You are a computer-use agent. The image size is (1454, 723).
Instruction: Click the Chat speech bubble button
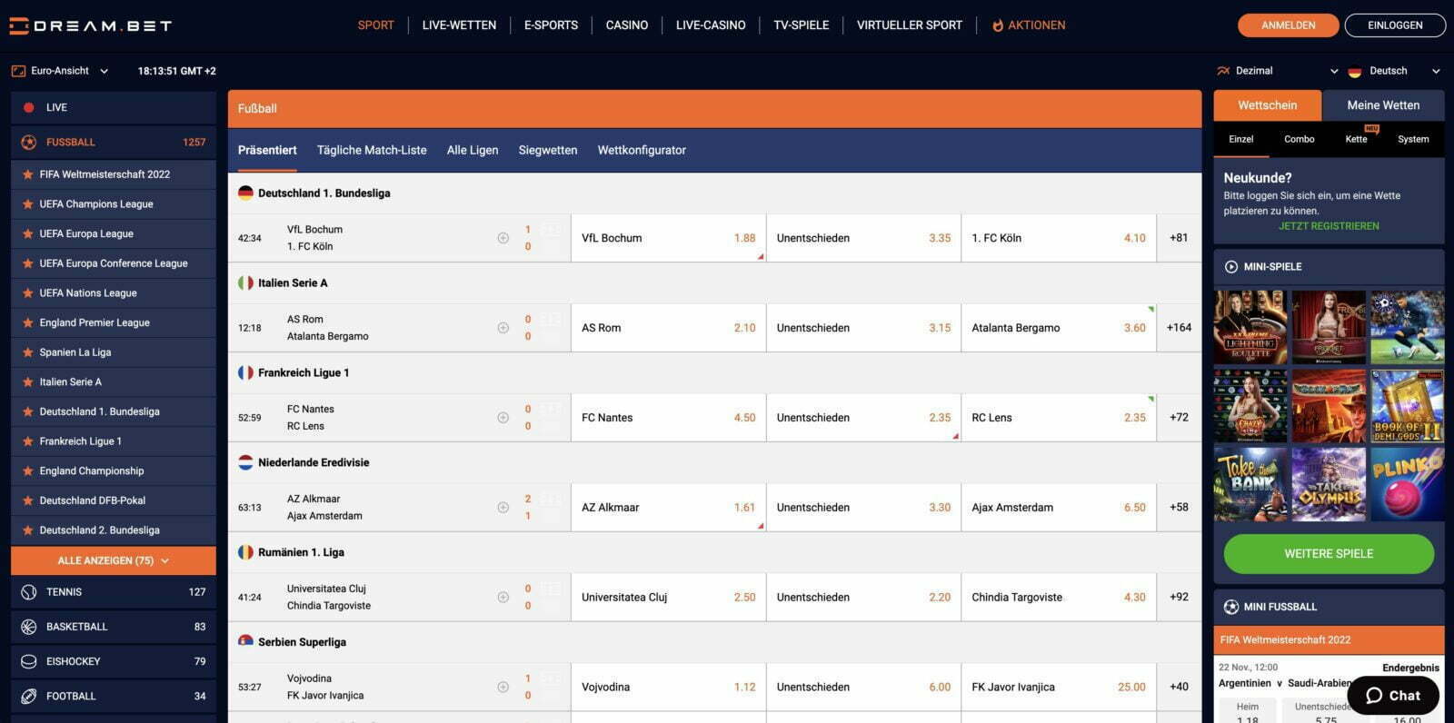[1393, 696]
